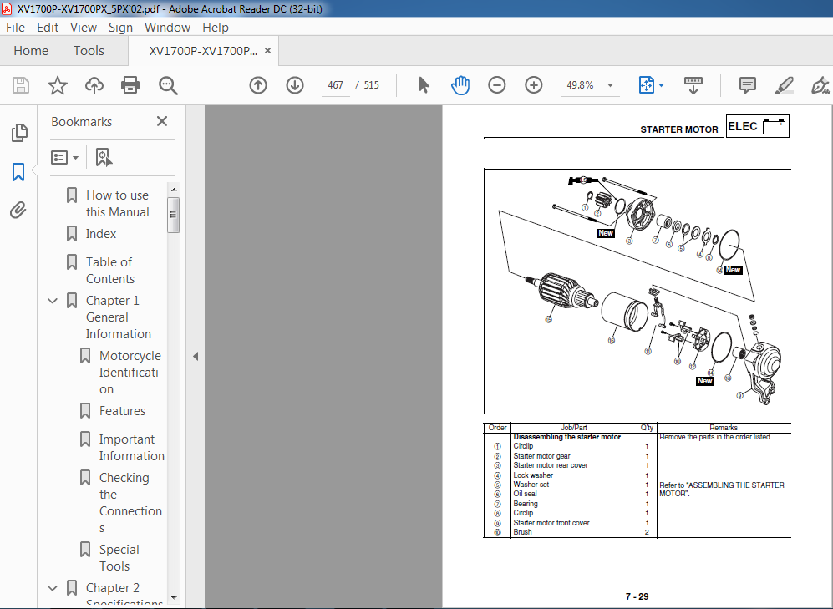Open the Table of Contents bookmark
Viewport: 833px width, 609px height.
tap(110, 271)
